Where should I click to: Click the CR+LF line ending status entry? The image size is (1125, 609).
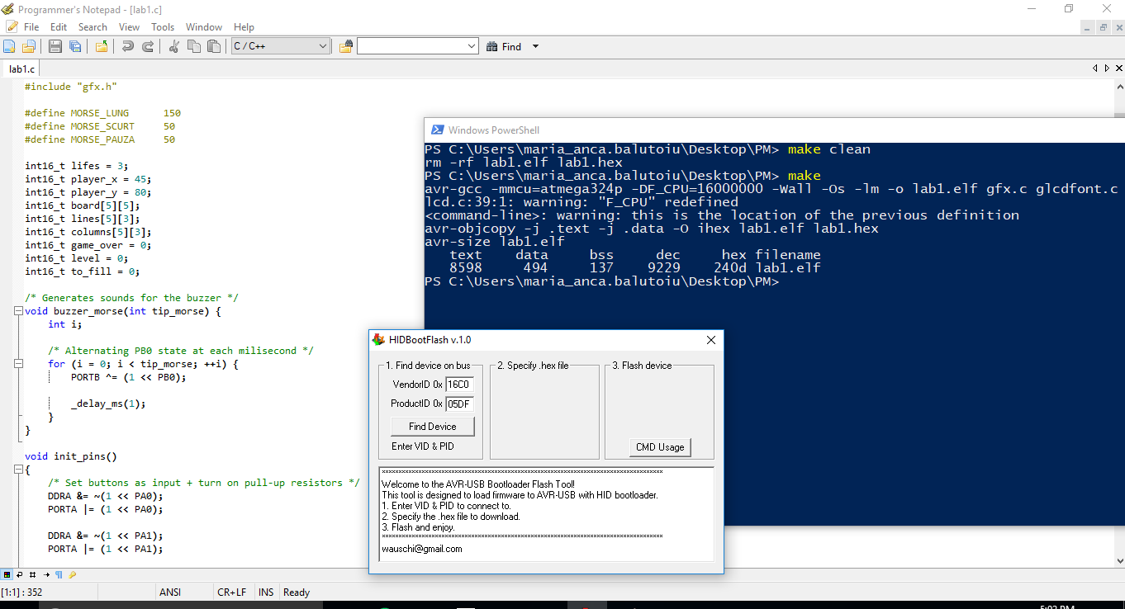pos(231,592)
